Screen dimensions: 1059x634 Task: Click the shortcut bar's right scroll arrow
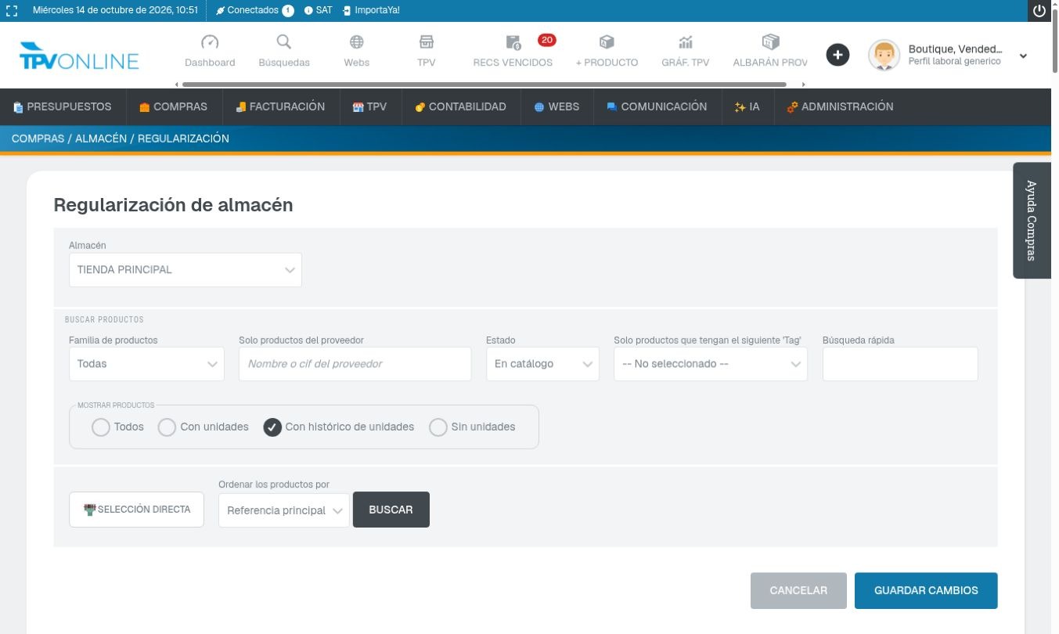[804, 84]
